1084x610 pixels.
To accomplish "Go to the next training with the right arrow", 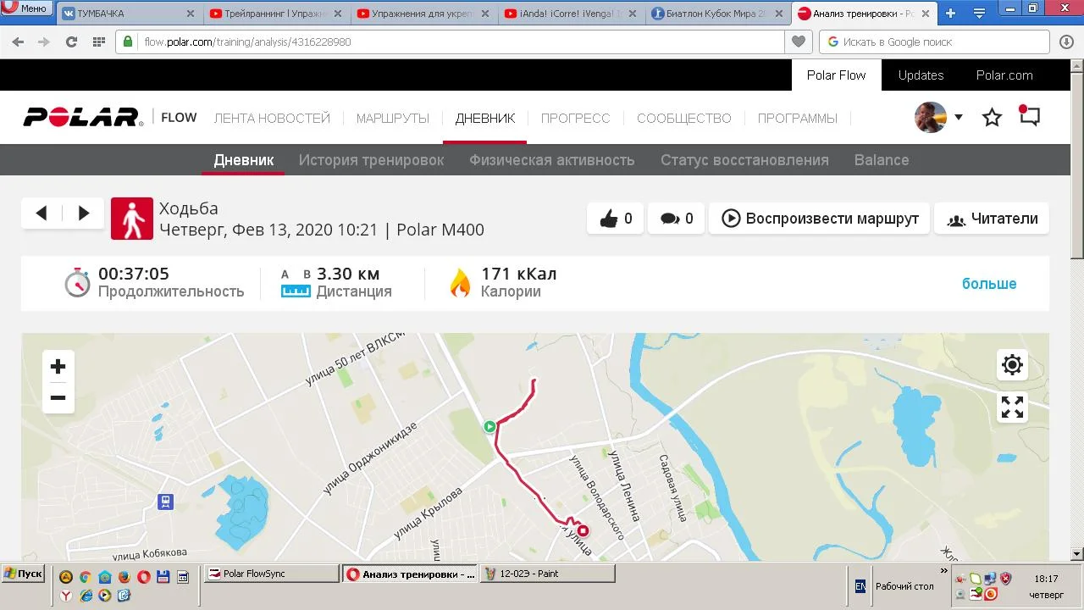I will coord(84,213).
